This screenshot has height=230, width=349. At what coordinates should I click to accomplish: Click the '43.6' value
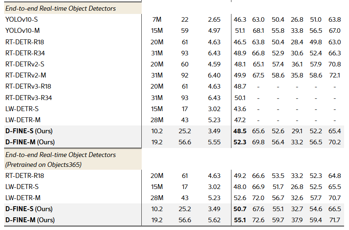click(x=240, y=109)
